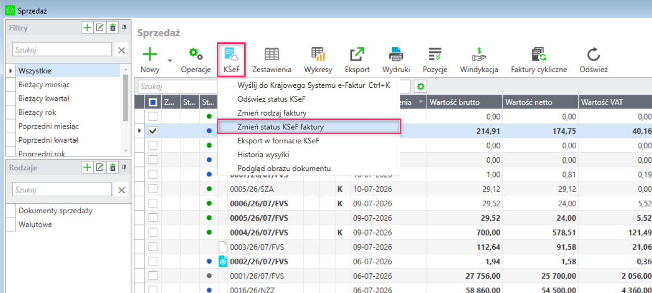
Task: Edit filter in Filtry panel
Action: [x=100, y=28]
